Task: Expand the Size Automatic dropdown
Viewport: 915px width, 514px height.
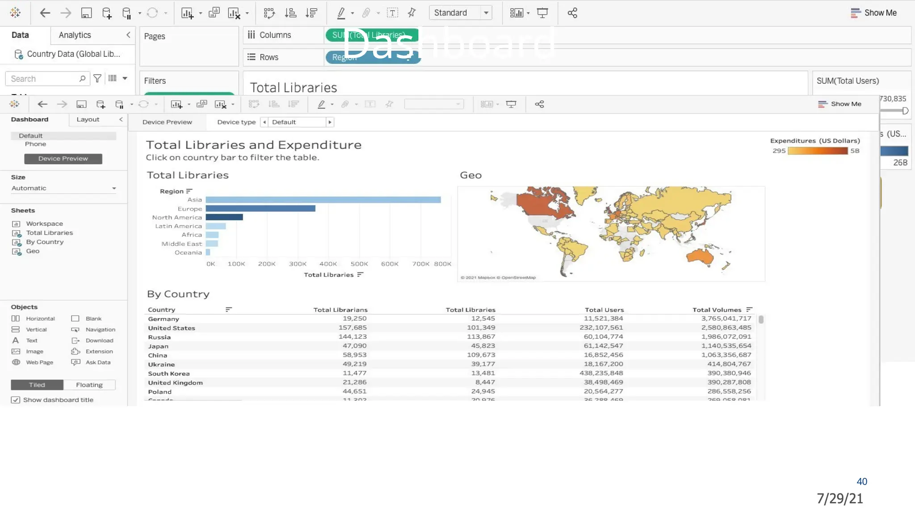Action: click(x=63, y=188)
